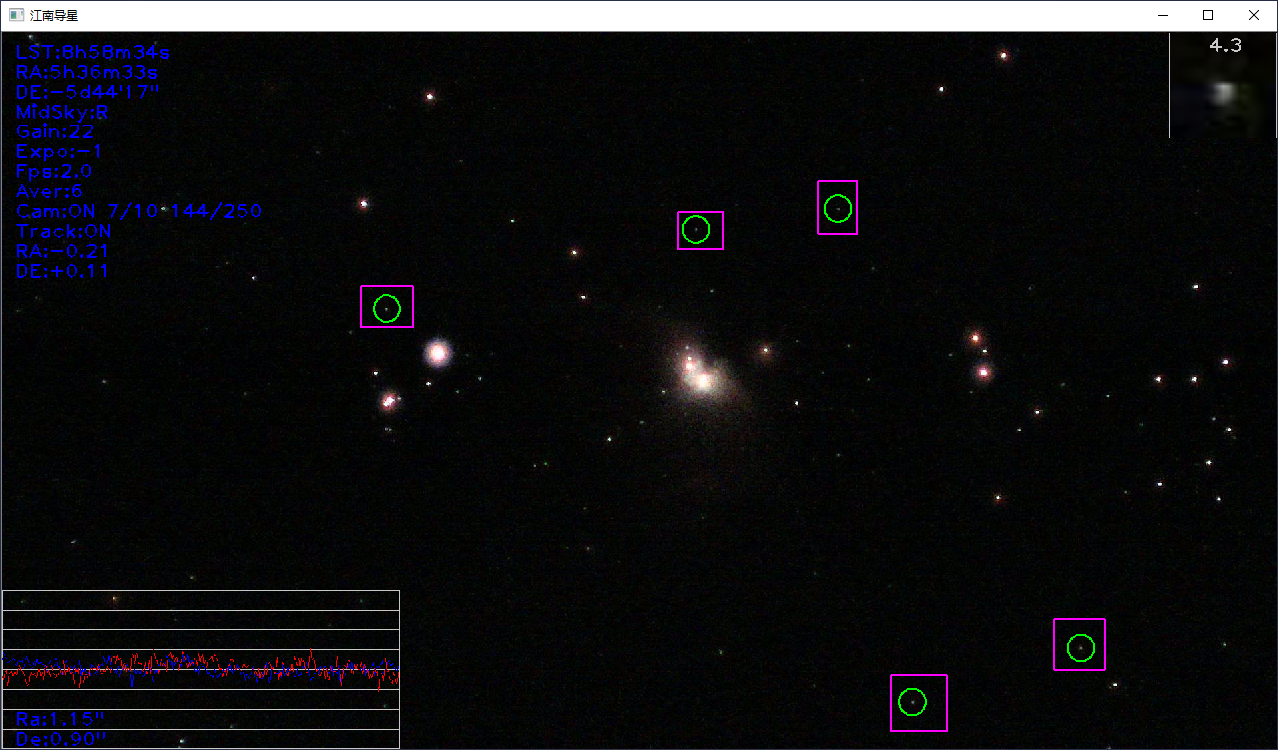Screen dimensions: 1278x750
Task: Click the MidSky:R setting
Action: 62,113
